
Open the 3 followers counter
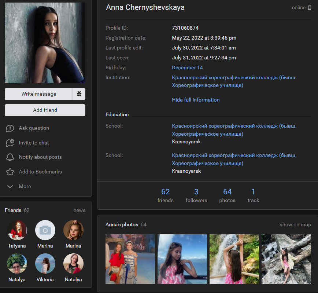pyautogui.click(x=196, y=195)
